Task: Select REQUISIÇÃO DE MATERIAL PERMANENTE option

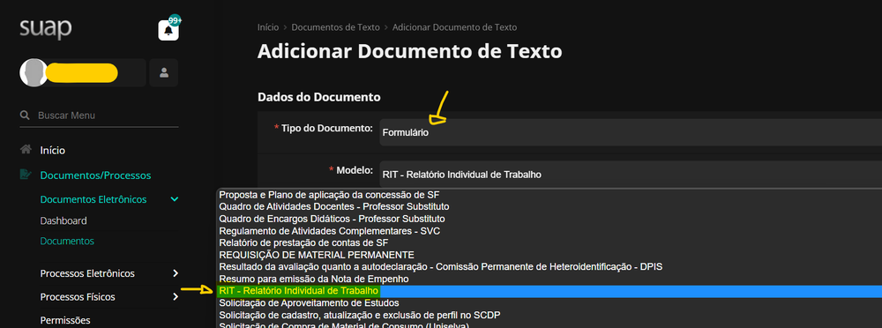Action: [x=549, y=254]
